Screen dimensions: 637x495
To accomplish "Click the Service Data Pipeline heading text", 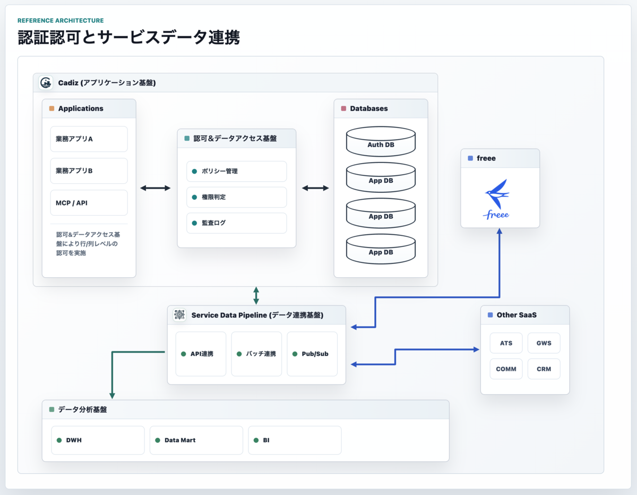I will click(257, 315).
